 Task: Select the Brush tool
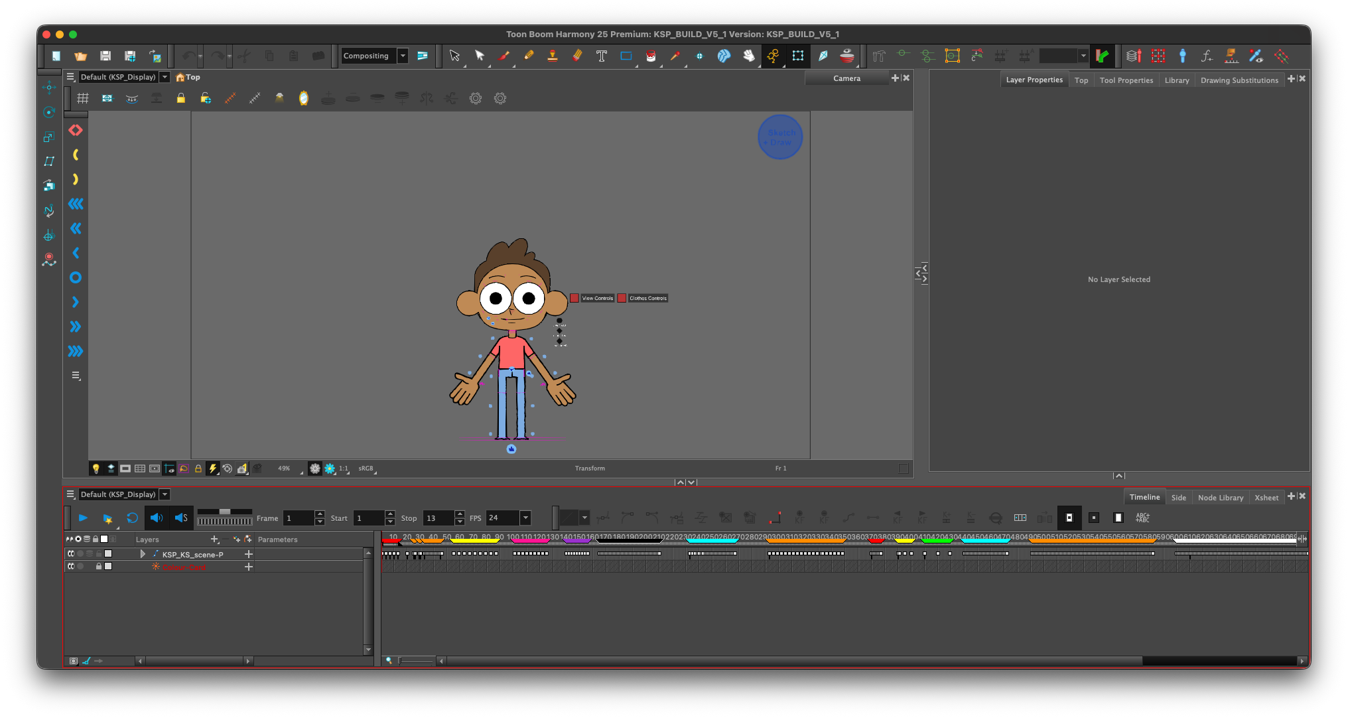click(504, 56)
